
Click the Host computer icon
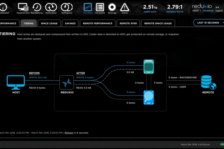(16, 82)
